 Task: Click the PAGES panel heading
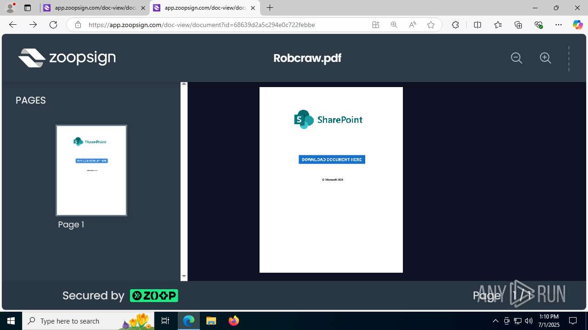(31, 100)
